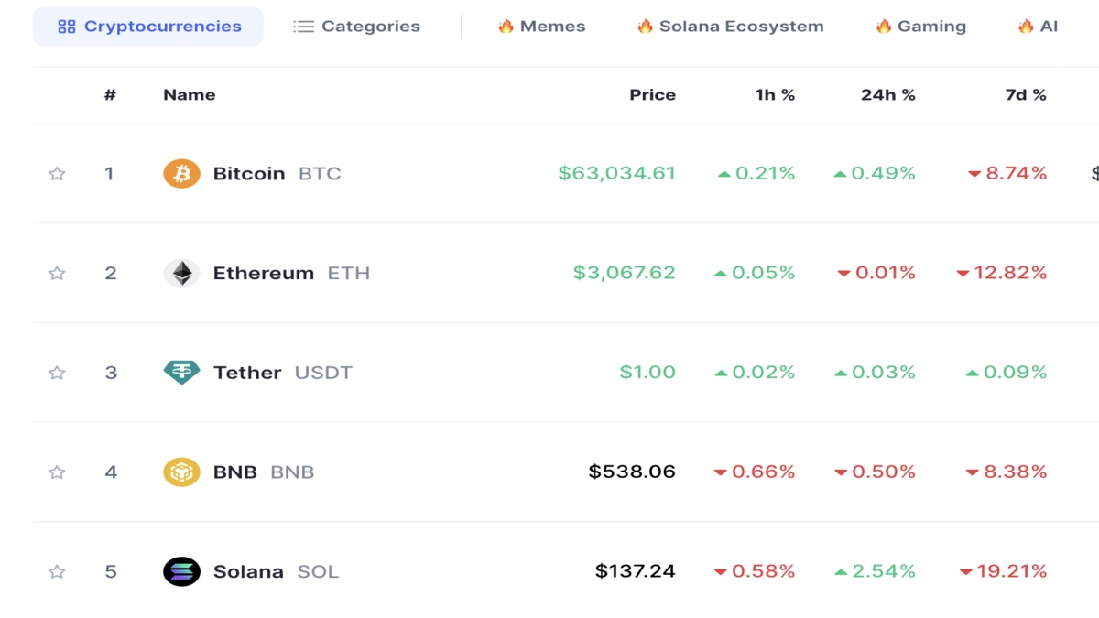Sort table by 7d % column header
This screenshot has width=1099, height=618.
(x=1026, y=94)
